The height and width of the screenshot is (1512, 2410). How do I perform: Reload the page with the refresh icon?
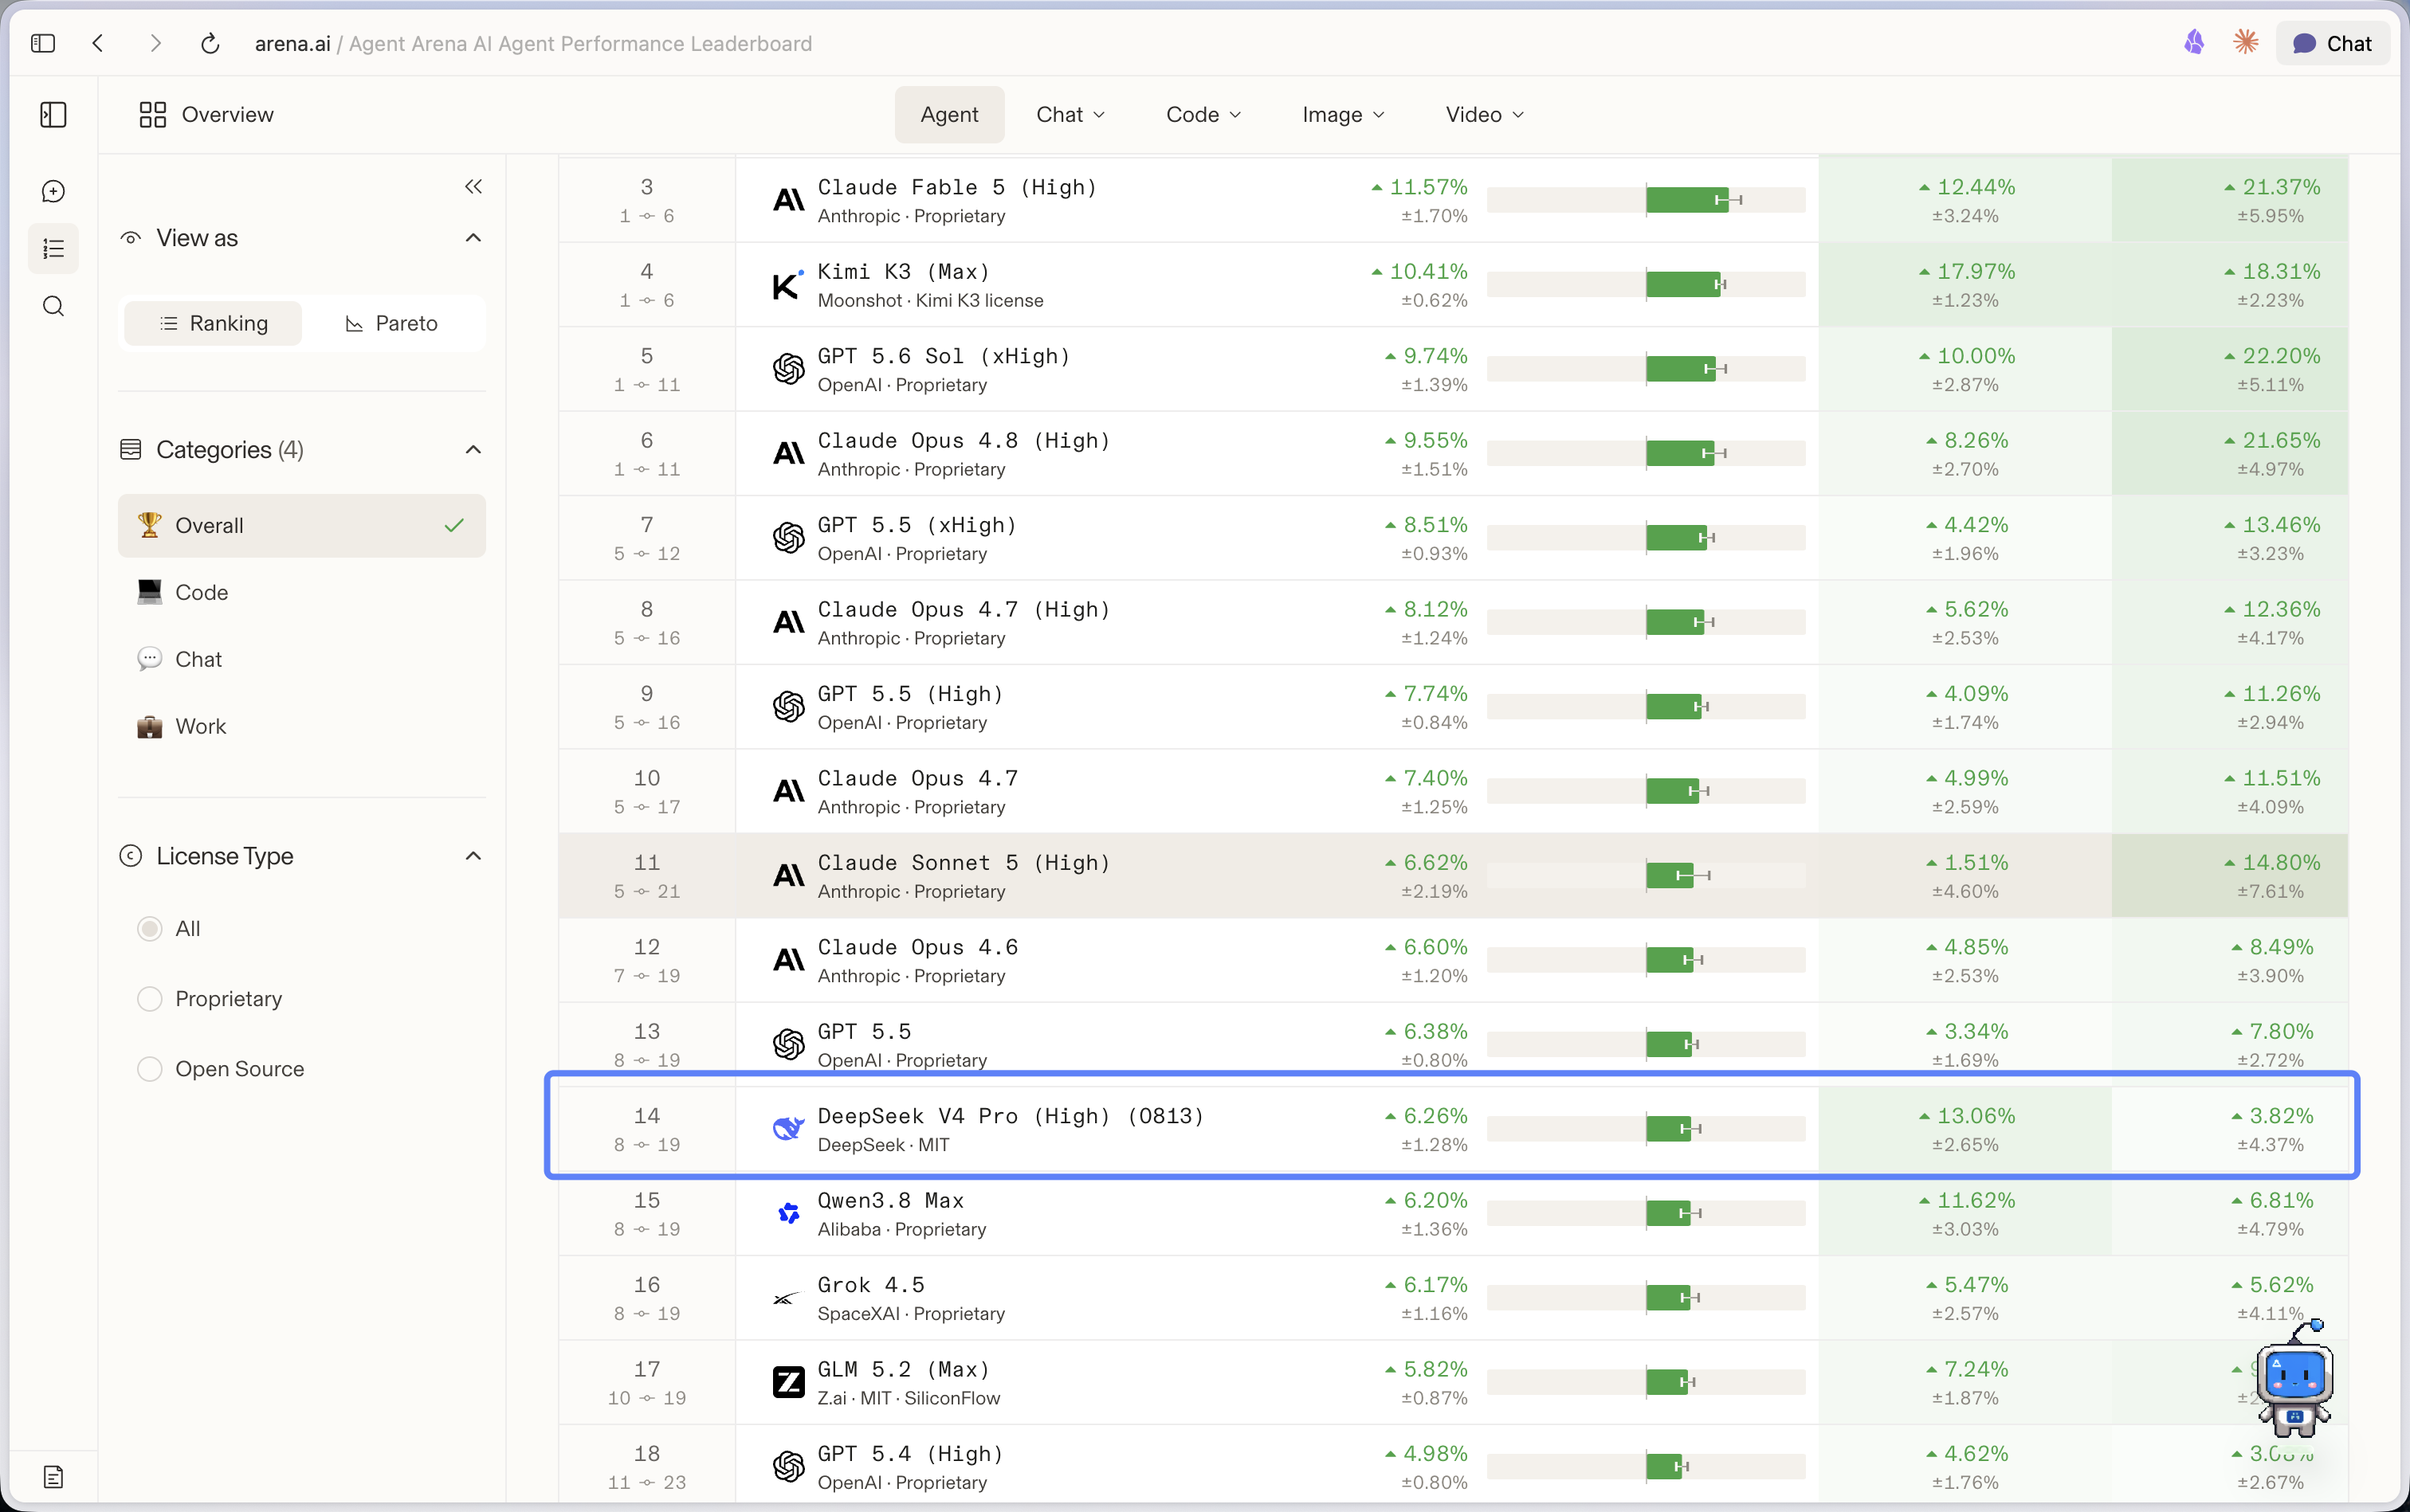click(210, 43)
